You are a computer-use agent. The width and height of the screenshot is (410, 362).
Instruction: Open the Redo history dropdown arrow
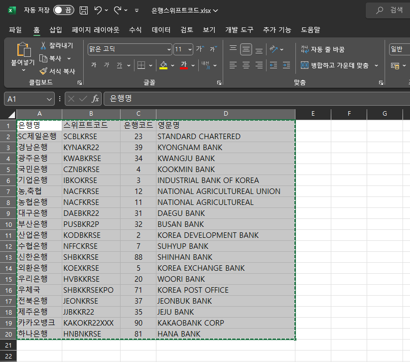[x=126, y=10]
